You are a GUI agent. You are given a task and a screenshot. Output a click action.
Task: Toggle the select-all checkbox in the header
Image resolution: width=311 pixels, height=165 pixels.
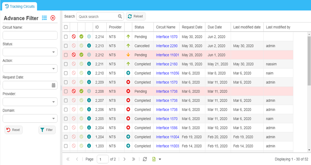coord(66,27)
